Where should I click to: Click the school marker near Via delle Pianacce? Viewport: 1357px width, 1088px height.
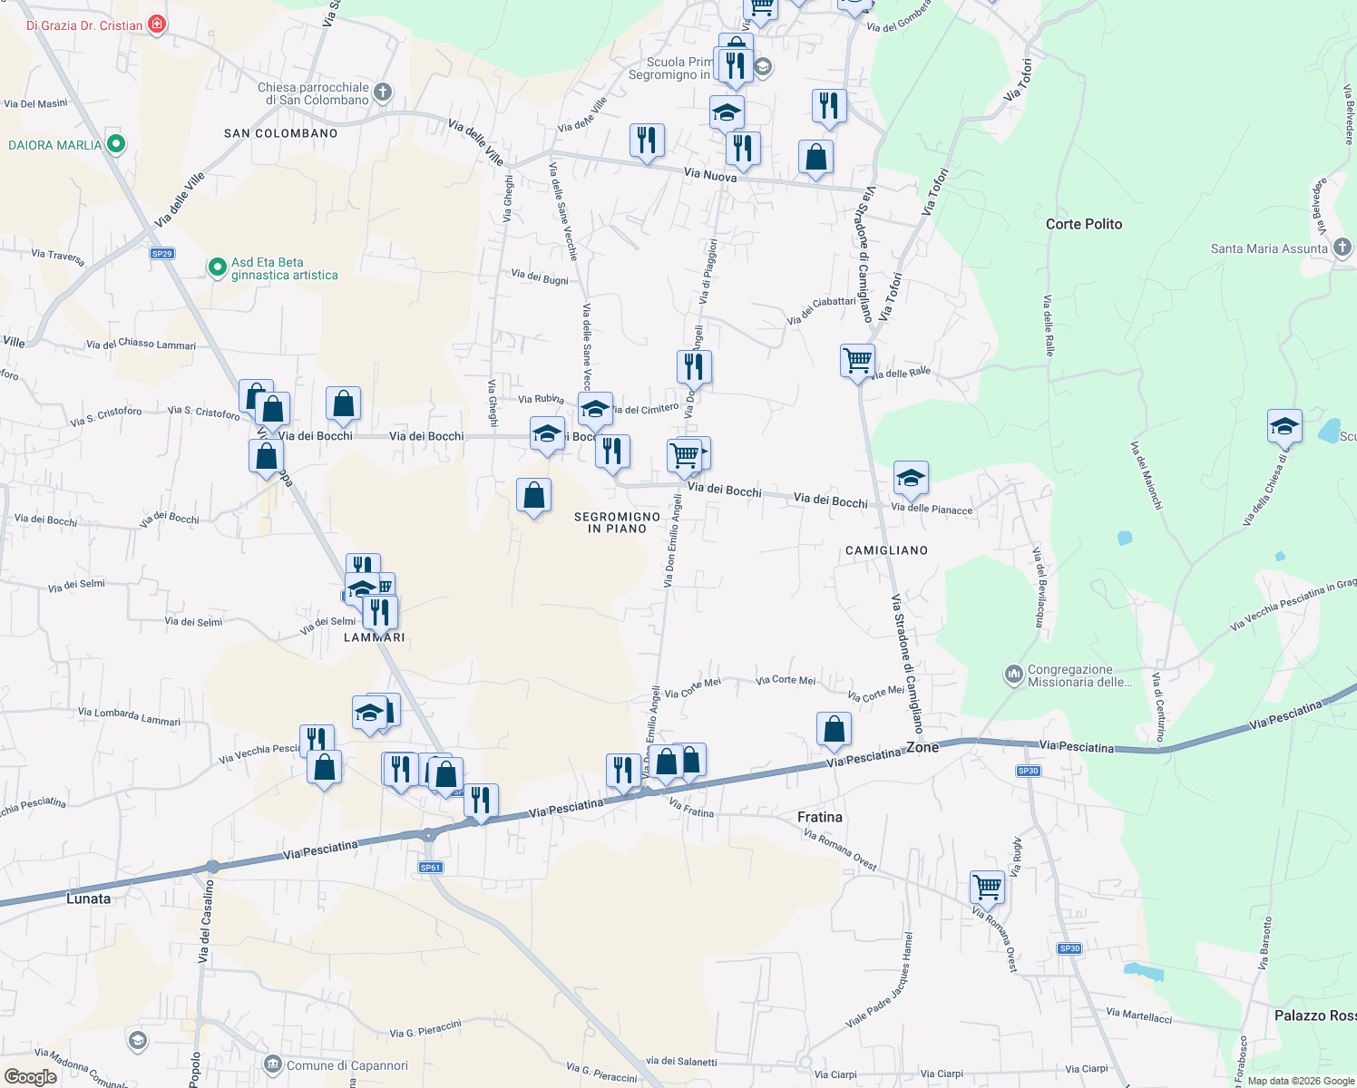coord(911,476)
